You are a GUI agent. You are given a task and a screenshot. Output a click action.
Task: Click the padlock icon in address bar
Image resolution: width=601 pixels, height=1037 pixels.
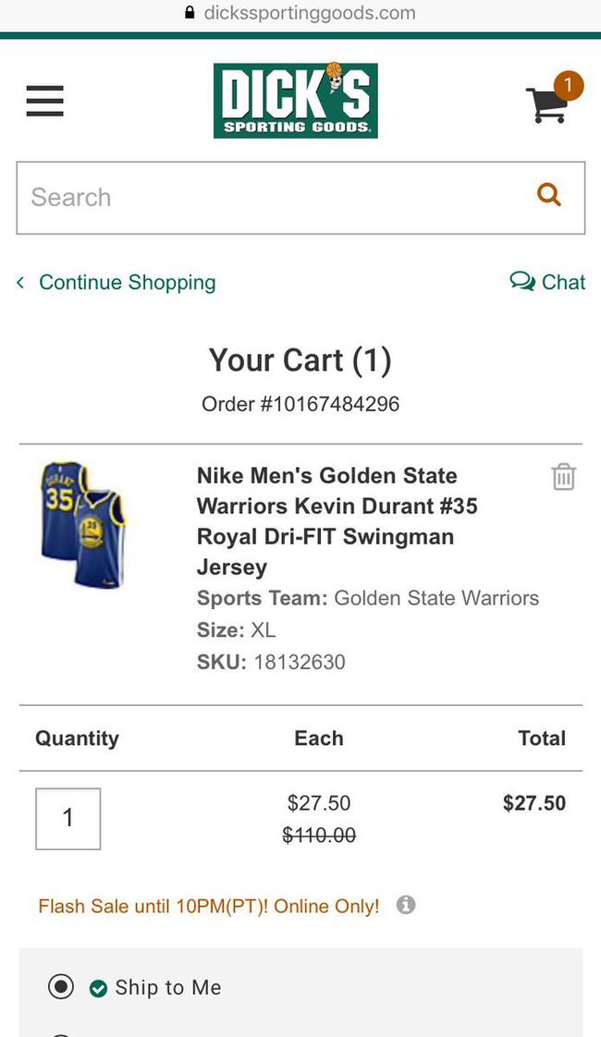pos(190,13)
